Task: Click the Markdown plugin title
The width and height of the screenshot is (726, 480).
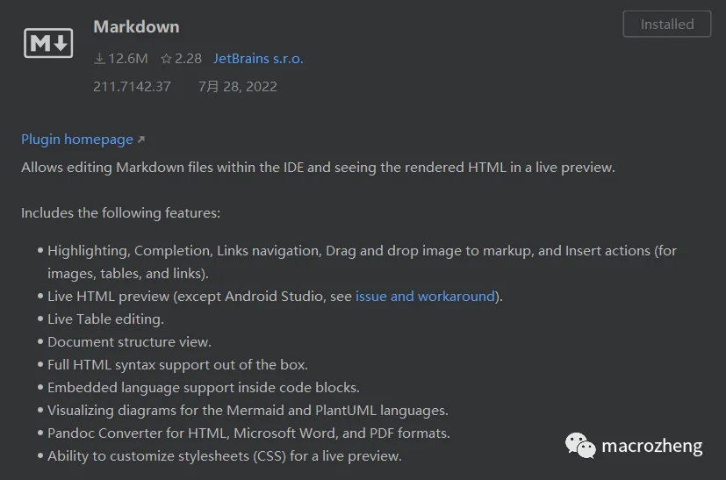Action: (136, 27)
